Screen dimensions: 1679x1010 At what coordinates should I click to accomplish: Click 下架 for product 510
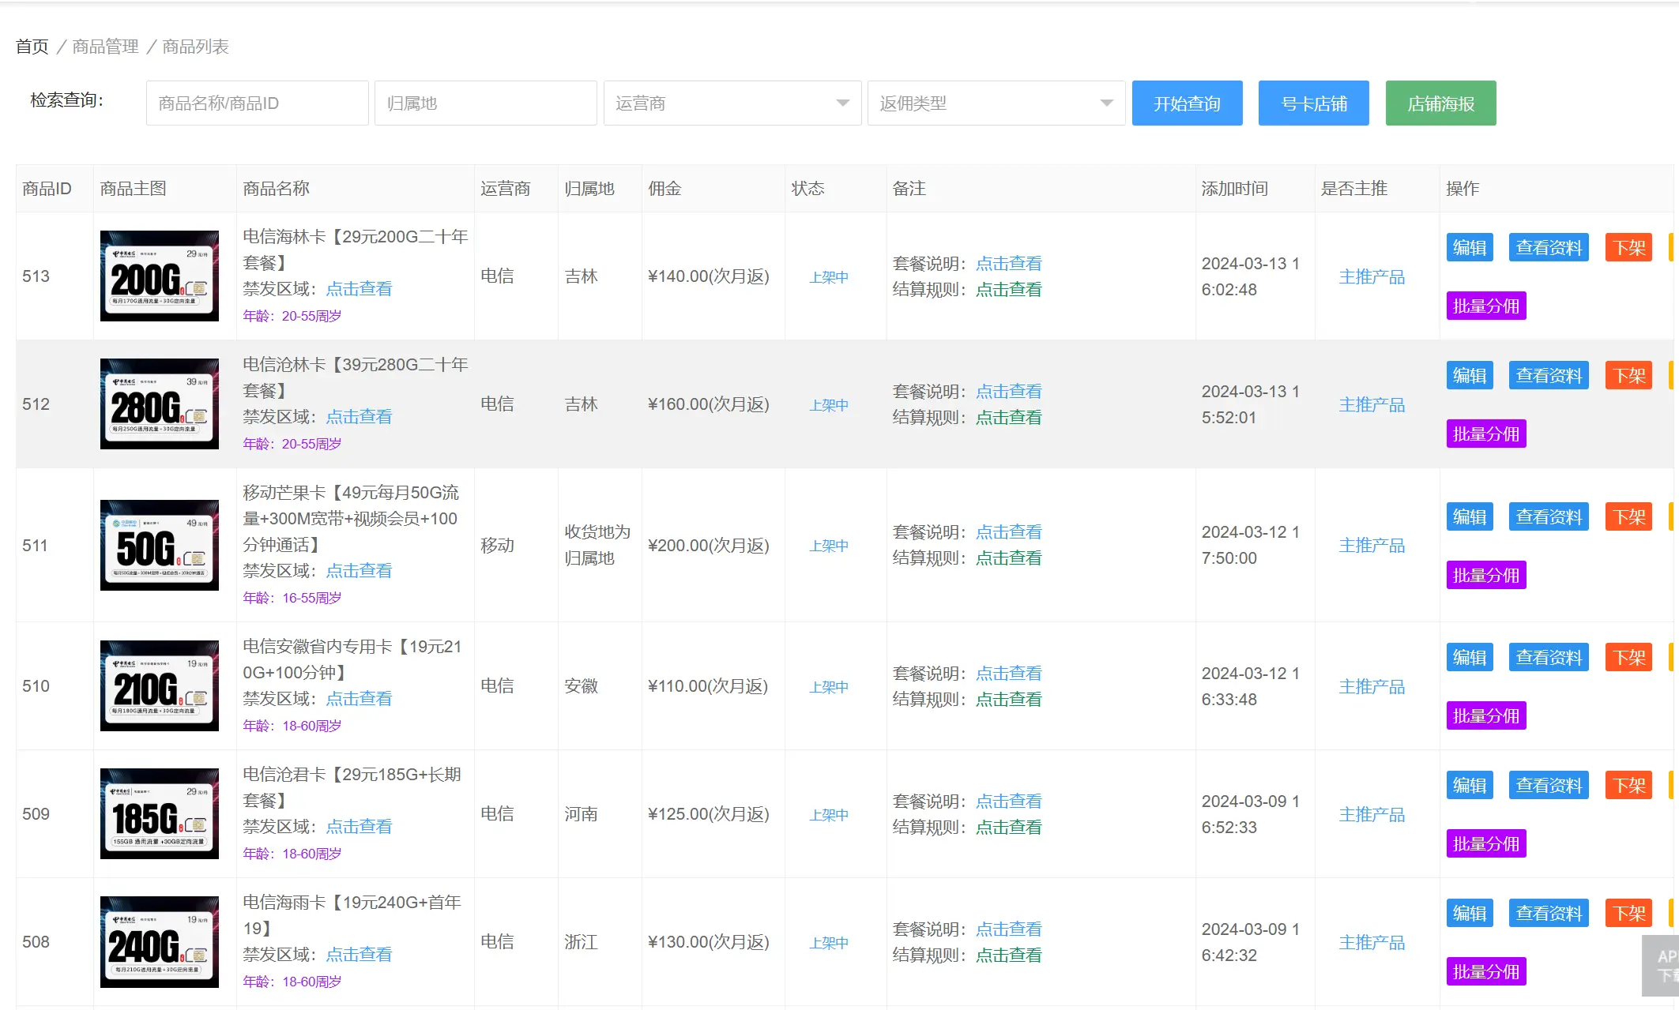[1628, 657]
